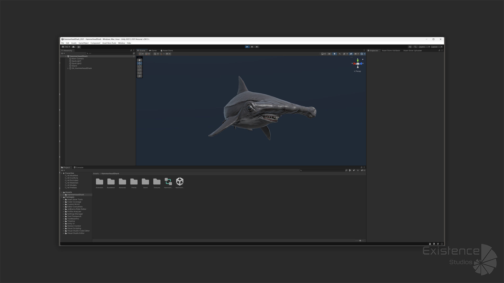This screenshot has width=504, height=283.
Task: Select the Textures folder thumbnail
Action: pos(157,183)
